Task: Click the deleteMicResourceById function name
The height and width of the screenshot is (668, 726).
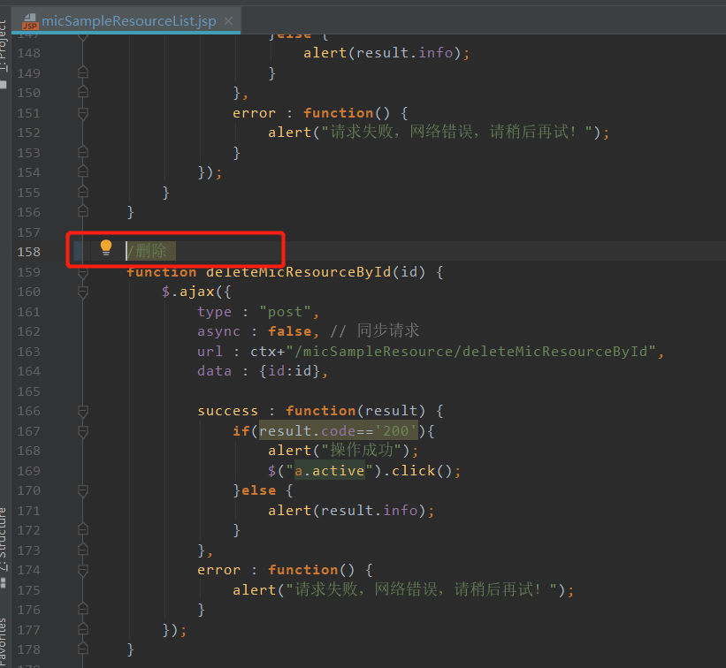Action: (x=299, y=272)
